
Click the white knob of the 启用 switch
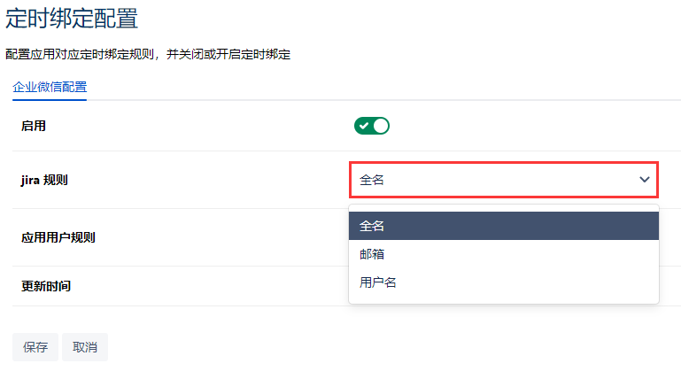coord(381,126)
